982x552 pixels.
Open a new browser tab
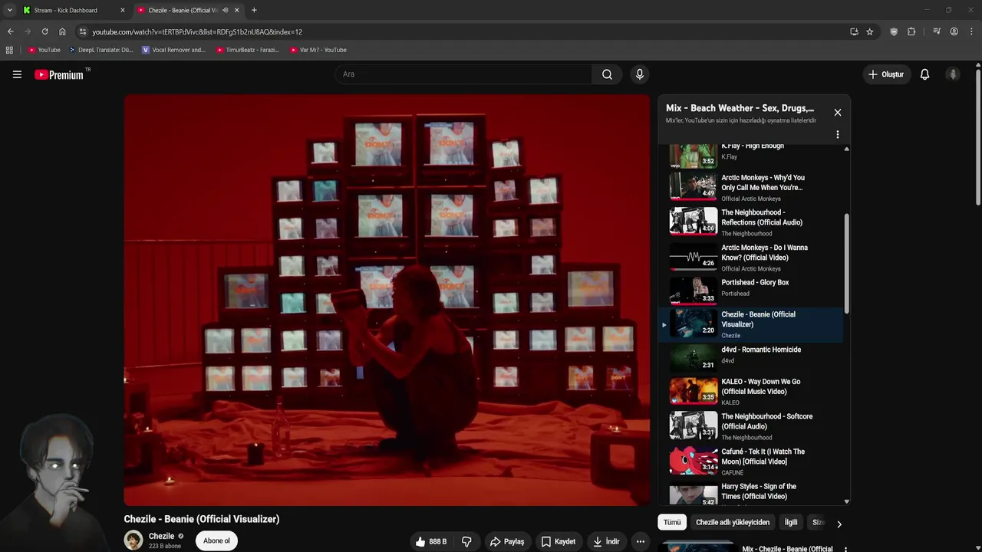click(x=254, y=10)
